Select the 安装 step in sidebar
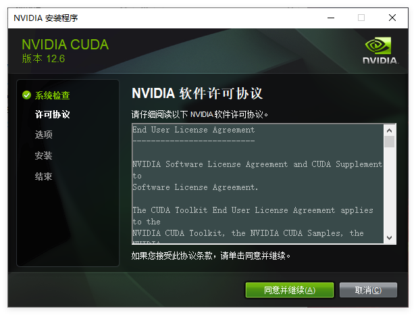The width and height of the screenshot is (416, 315). pyautogui.click(x=43, y=155)
